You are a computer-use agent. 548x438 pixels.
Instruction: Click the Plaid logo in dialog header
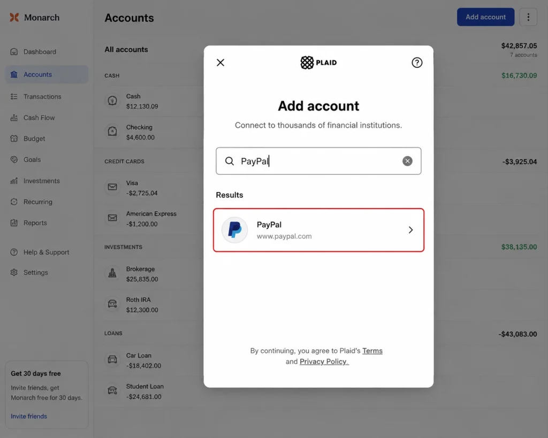click(x=318, y=63)
